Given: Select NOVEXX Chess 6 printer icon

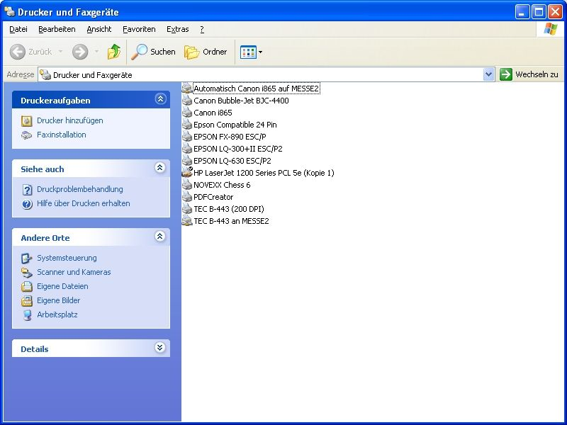Looking at the screenshot, I should (x=187, y=185).
